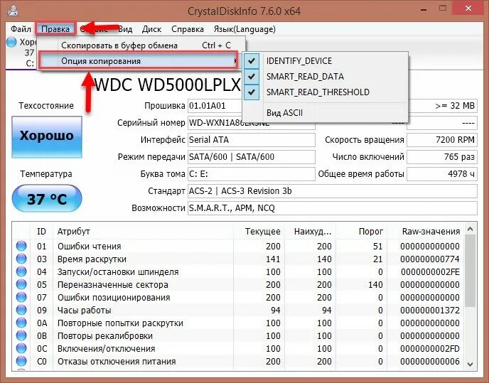
Task: Open the Язык(Language) menu
Action: [x=244, y=29]
